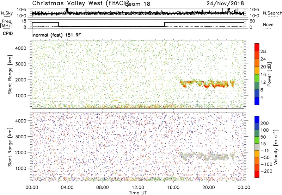Click the 'N.Search' legend label
Screen dimensions: 282x195
(x=272, y=13)
